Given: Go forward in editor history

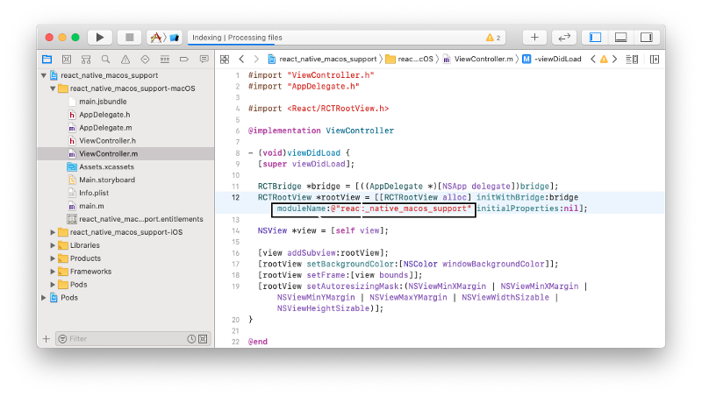Looking at the screenshot, I should 256,59.
